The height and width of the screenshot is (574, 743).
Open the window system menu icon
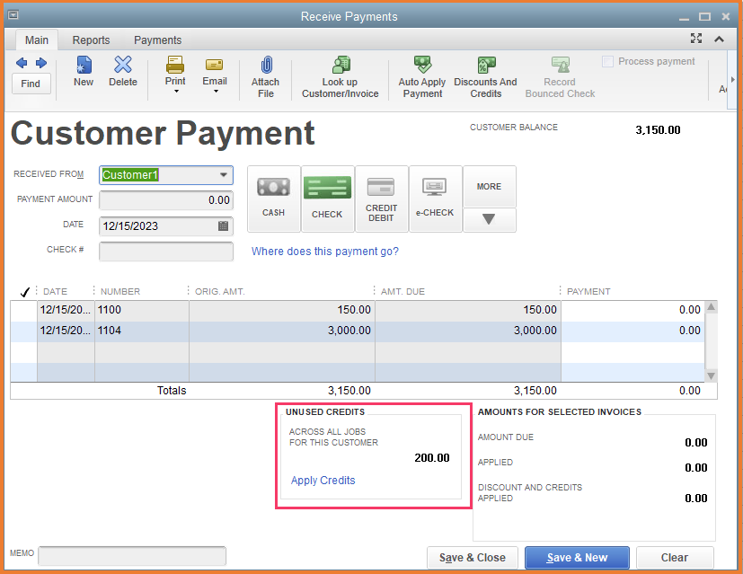[13, 15]
